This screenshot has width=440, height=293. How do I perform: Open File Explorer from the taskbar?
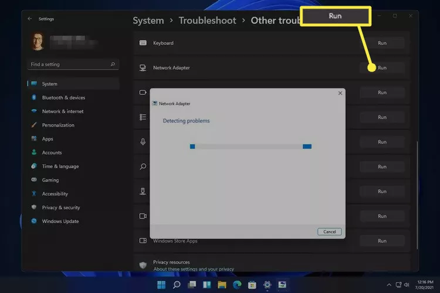[x=222, y=285]
